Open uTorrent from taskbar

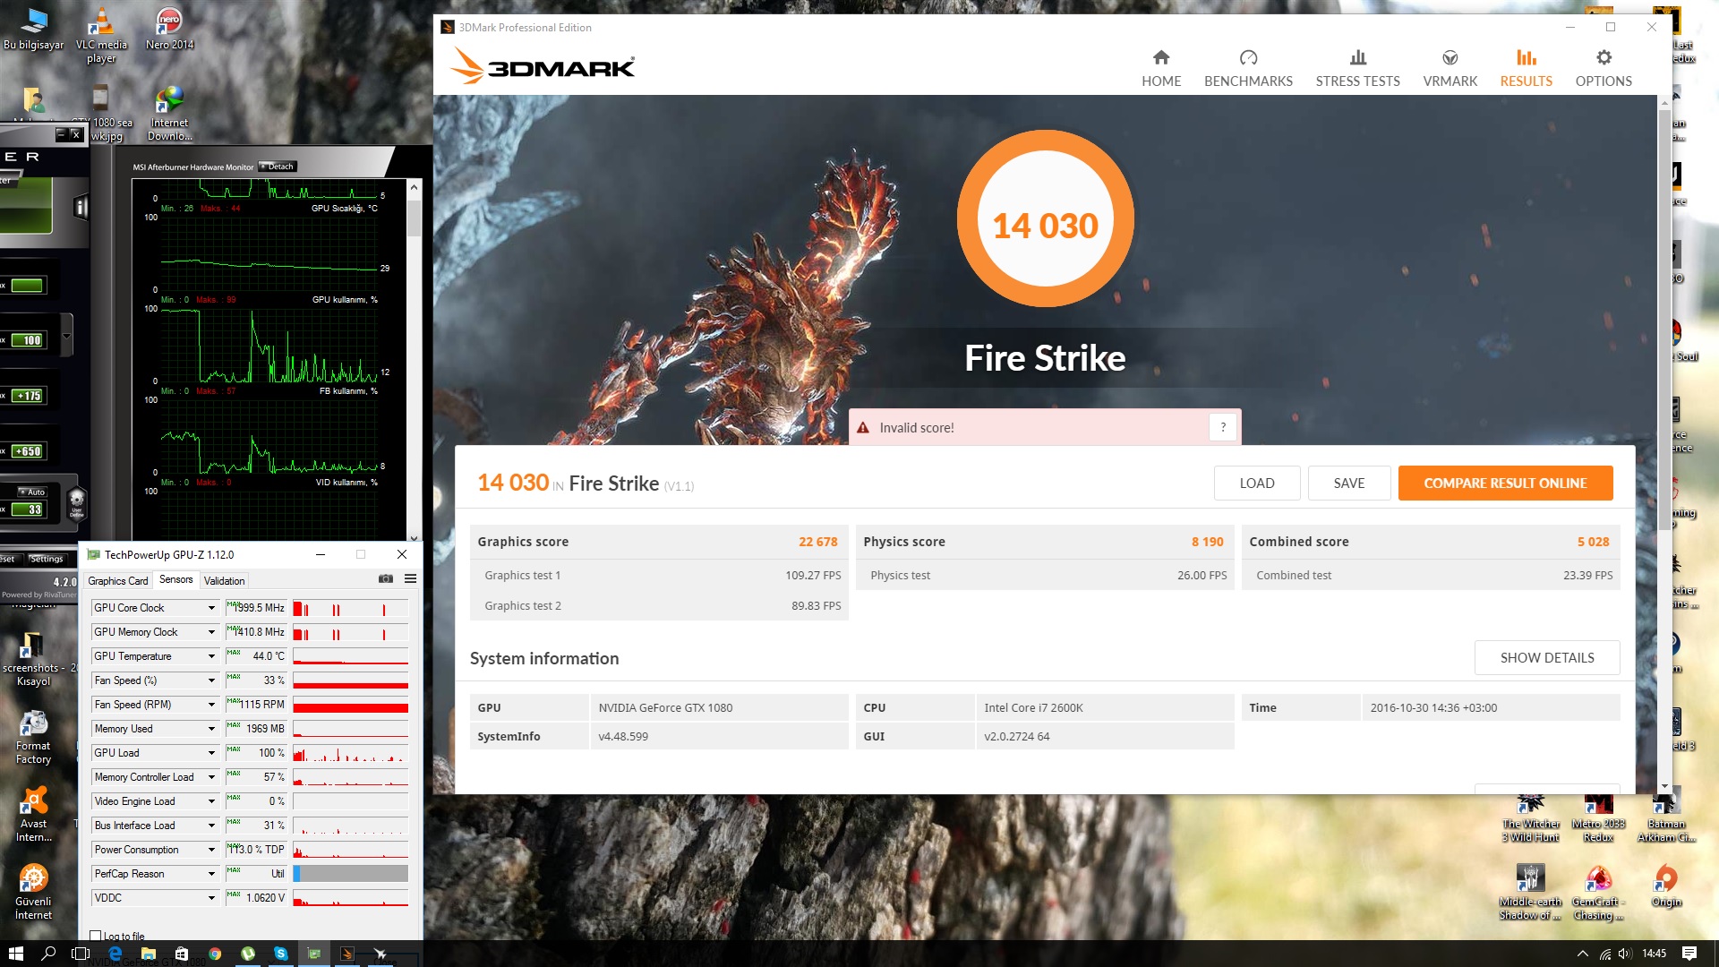248,954
